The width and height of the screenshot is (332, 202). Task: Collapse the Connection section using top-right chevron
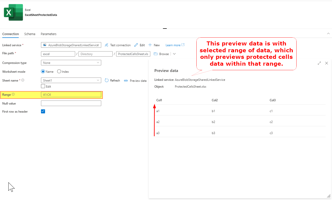(328, 33)
